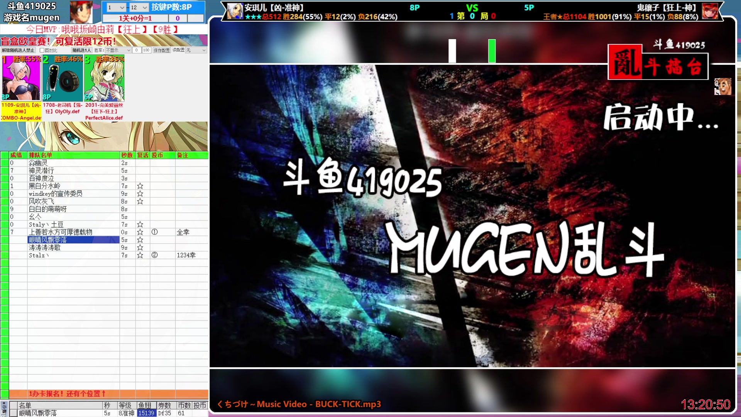Click the empty box right of the 0 counter

point(196,18)
